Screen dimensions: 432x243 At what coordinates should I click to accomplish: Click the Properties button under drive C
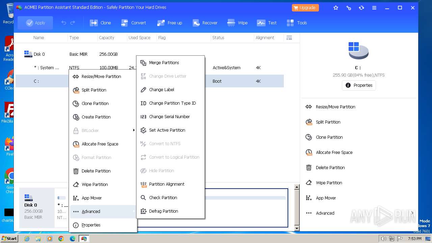359,85
